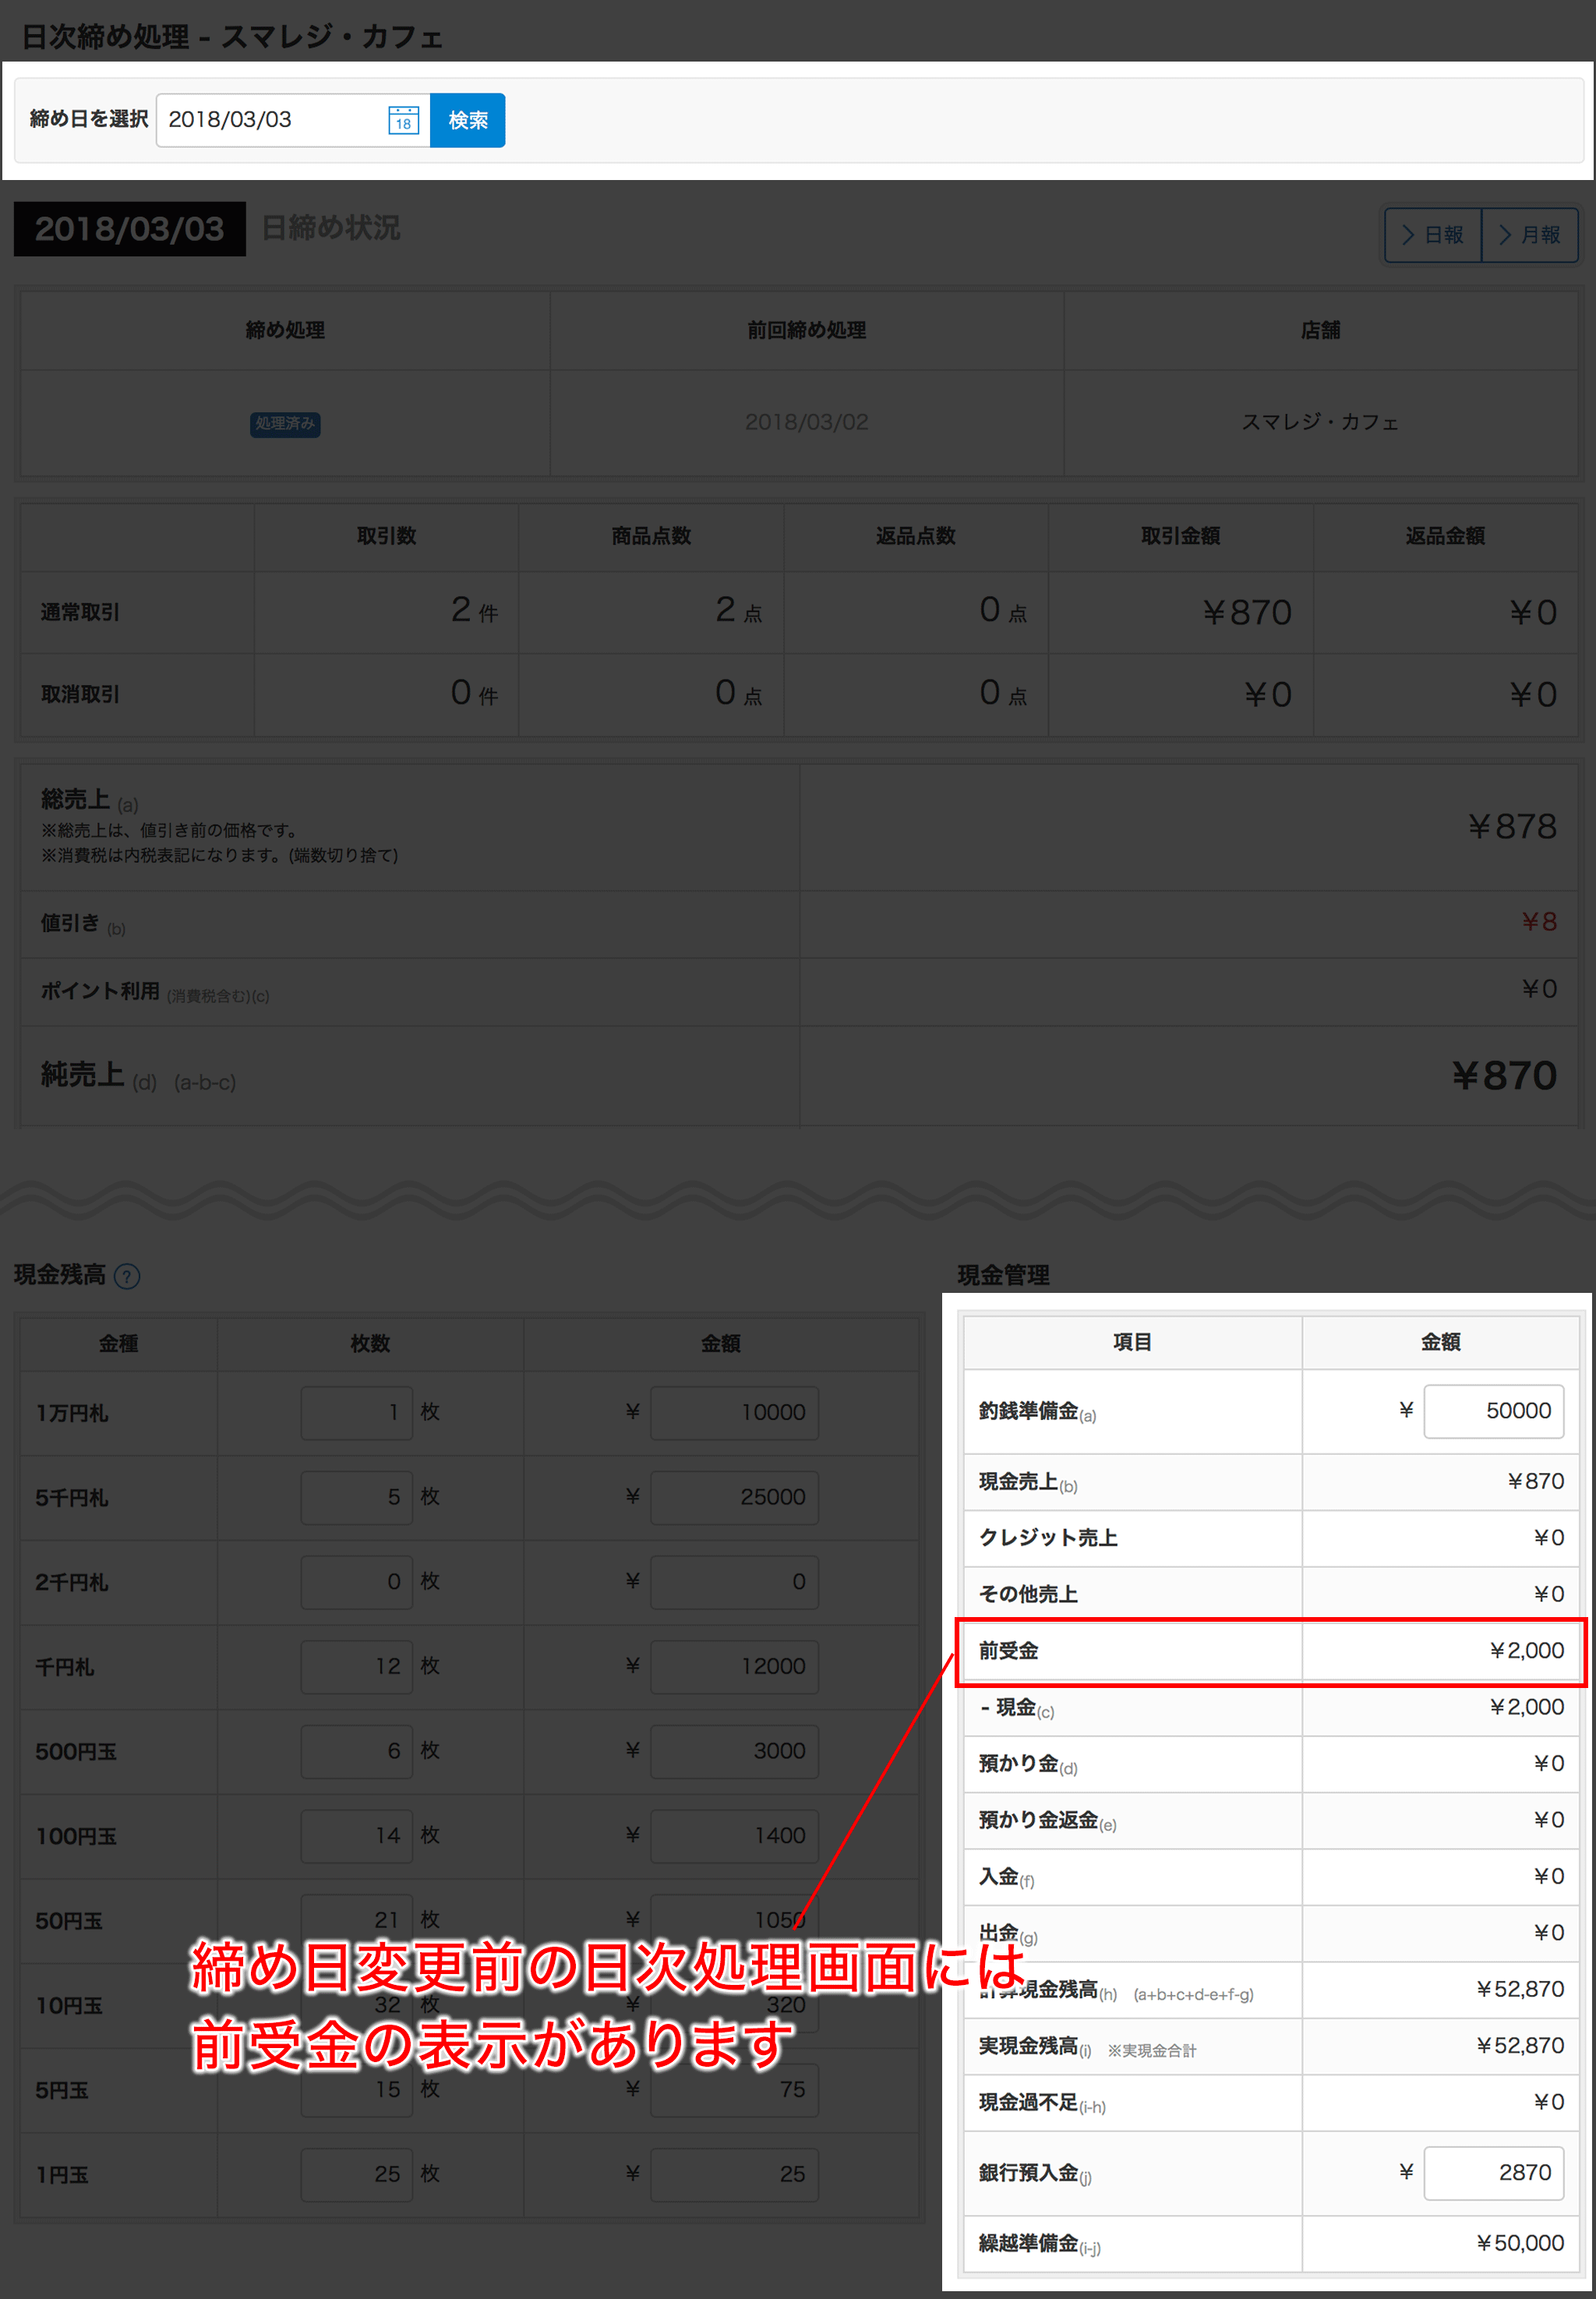The image size is (1596, 2299).
Task: Click the 前回締め処理 date 2018/03/02
Action: (x=806, y=422)
